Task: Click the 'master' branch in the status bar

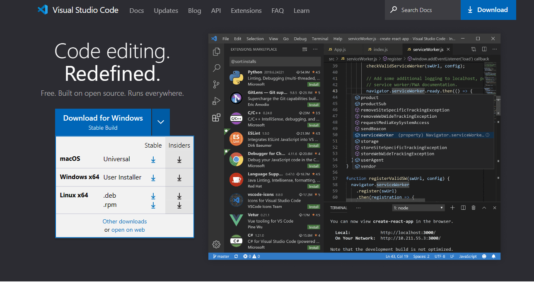Action: pyautogui.click(x=221, y=257)
